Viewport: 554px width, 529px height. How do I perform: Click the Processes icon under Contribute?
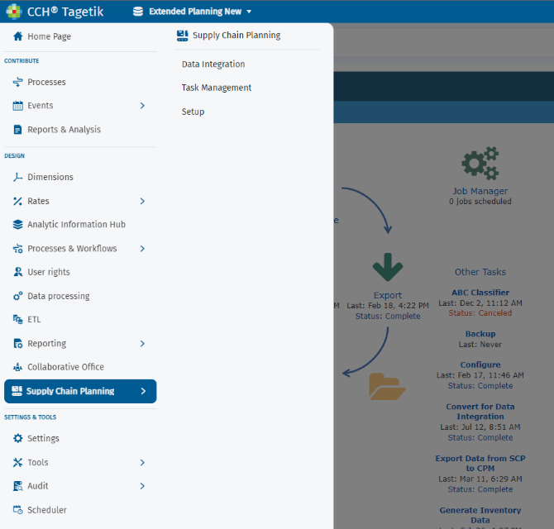tap(17, 82)
